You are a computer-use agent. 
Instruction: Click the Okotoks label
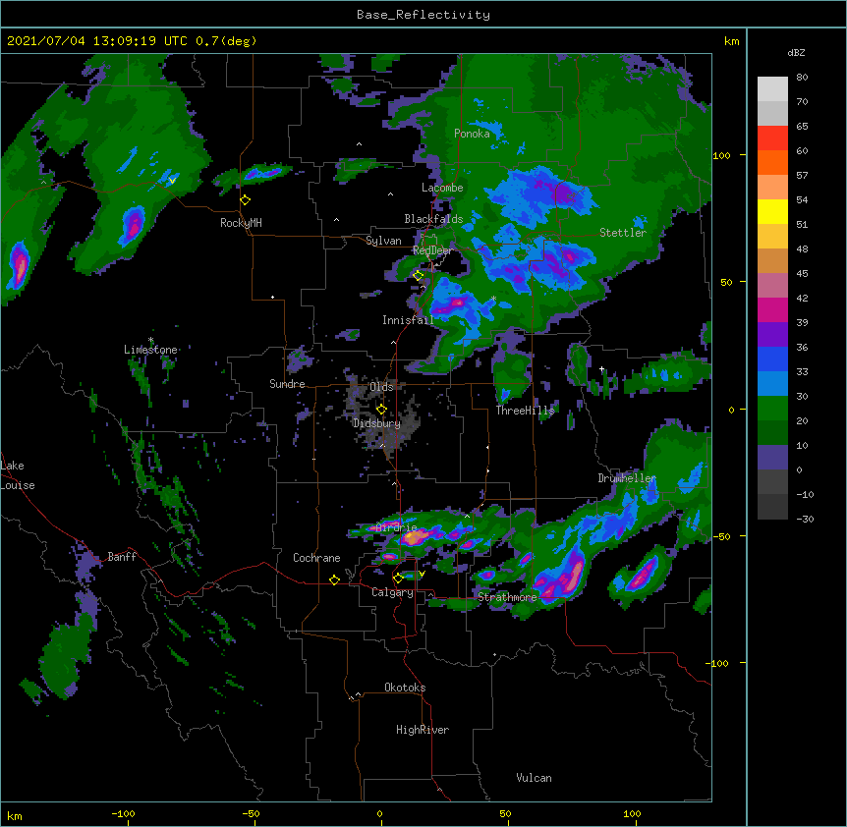point(405,688)
